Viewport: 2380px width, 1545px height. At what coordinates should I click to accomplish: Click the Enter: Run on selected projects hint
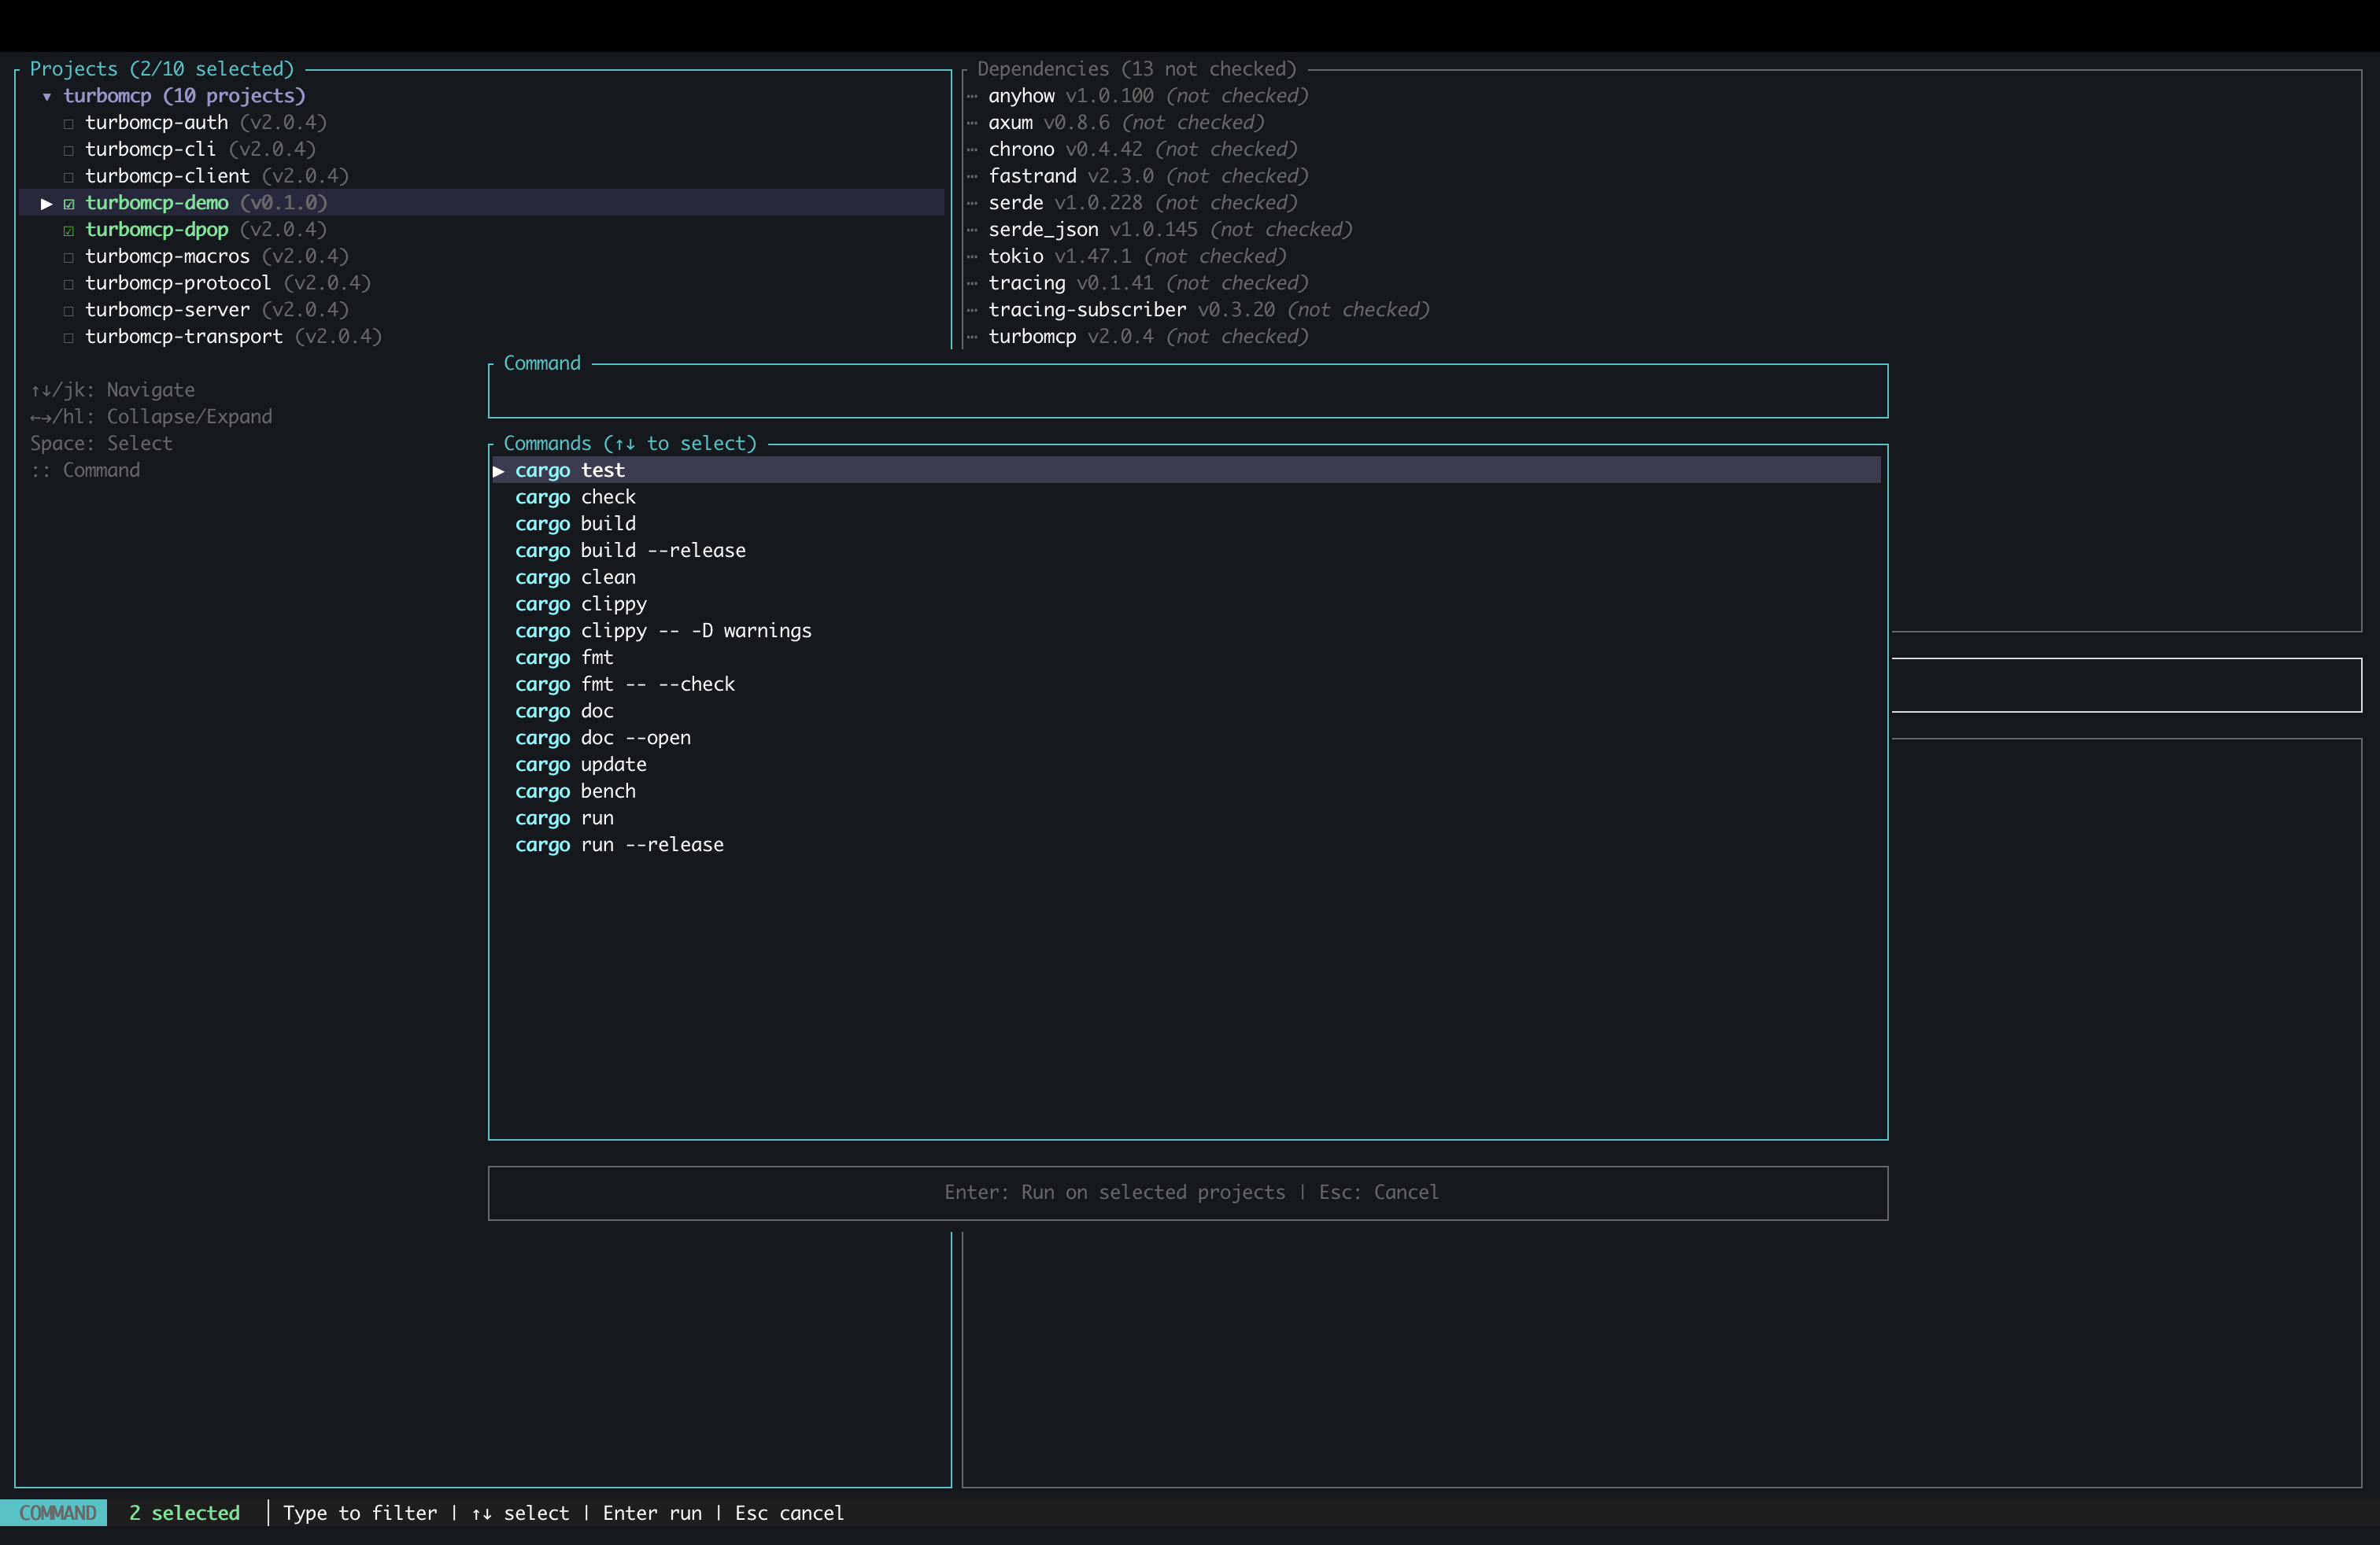point(1114,1193)
